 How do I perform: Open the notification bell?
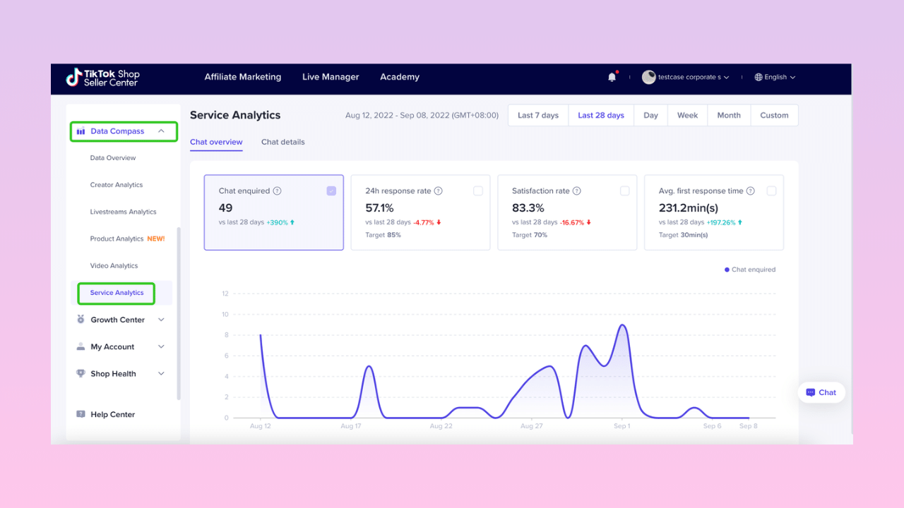tap(612, 76)
